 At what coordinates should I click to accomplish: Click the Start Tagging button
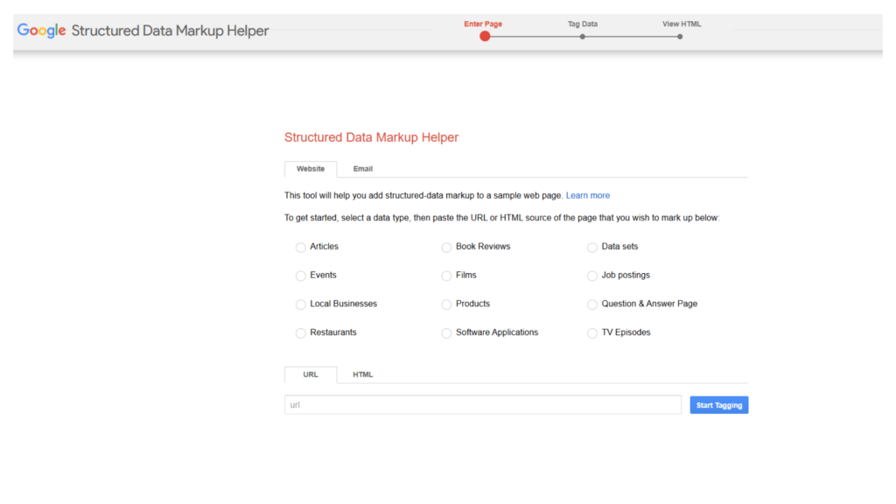coord(719,405)
